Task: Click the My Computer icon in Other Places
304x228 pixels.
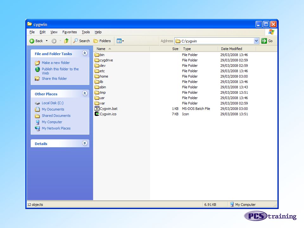Action: (x=37, y=122)
